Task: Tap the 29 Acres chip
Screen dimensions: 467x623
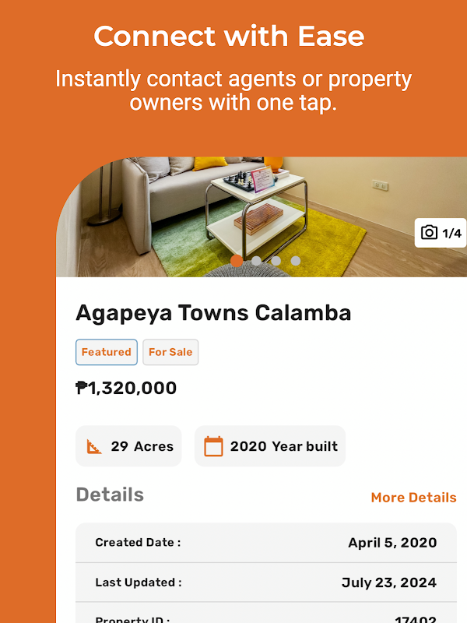Action: 128,446
